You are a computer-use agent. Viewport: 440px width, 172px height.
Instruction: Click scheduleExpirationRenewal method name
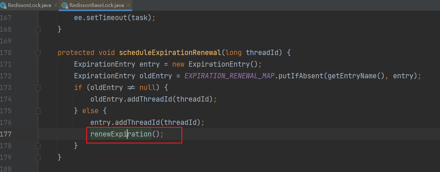coord(170,53)
